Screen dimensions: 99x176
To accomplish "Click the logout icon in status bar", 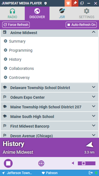I will [91, 173].
